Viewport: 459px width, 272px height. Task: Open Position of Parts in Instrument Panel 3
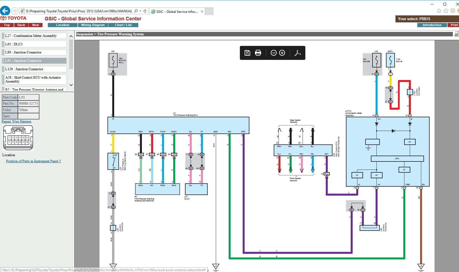coord(33,161)
